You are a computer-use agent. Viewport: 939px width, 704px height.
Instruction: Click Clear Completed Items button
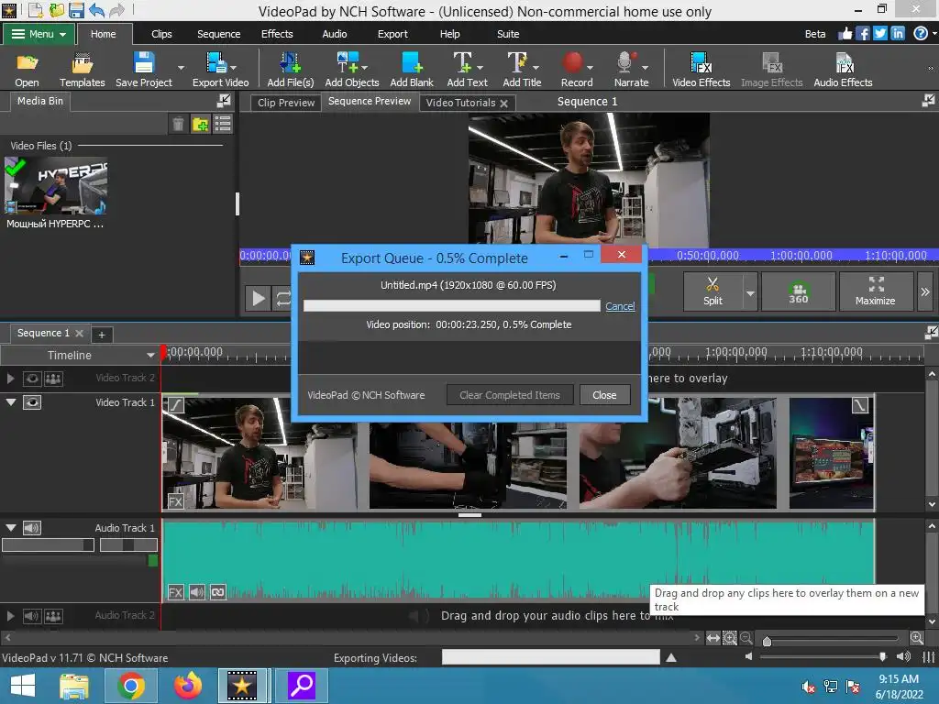click(x=510, y=395)
